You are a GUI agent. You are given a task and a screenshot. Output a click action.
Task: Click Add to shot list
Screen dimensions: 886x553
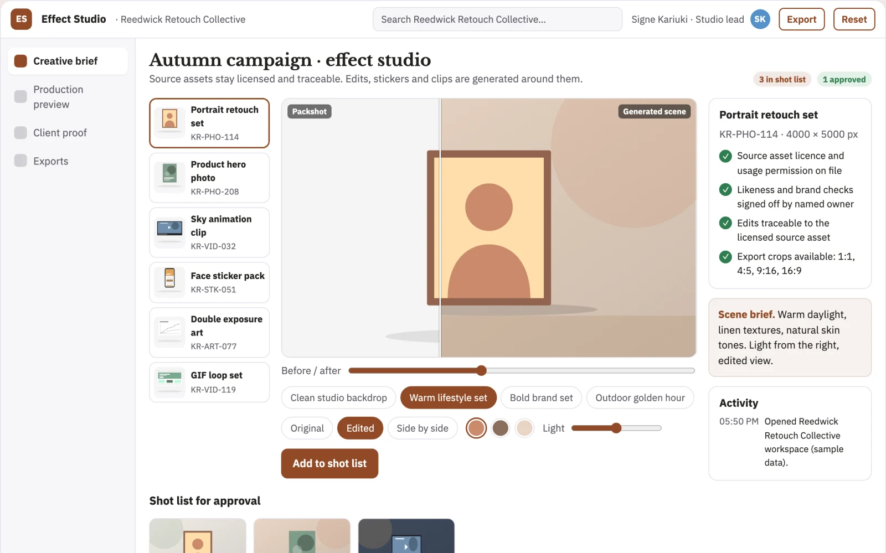click(x=329, y=463)
